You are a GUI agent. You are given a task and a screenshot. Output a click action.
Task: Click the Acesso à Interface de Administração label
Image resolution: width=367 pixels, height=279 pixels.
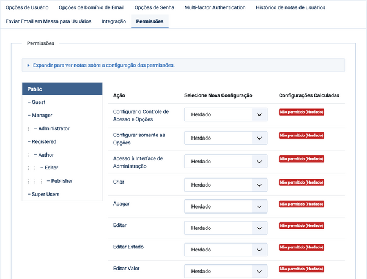138,162
